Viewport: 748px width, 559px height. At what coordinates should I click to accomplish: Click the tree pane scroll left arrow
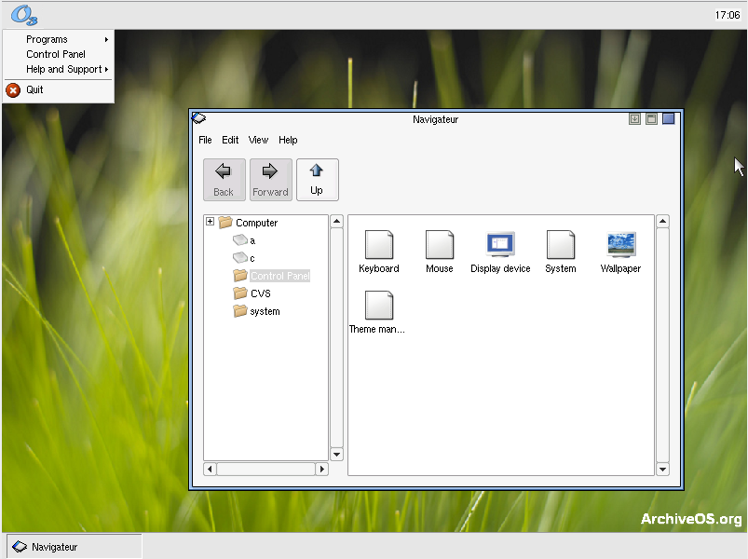(x=210, y=469)
